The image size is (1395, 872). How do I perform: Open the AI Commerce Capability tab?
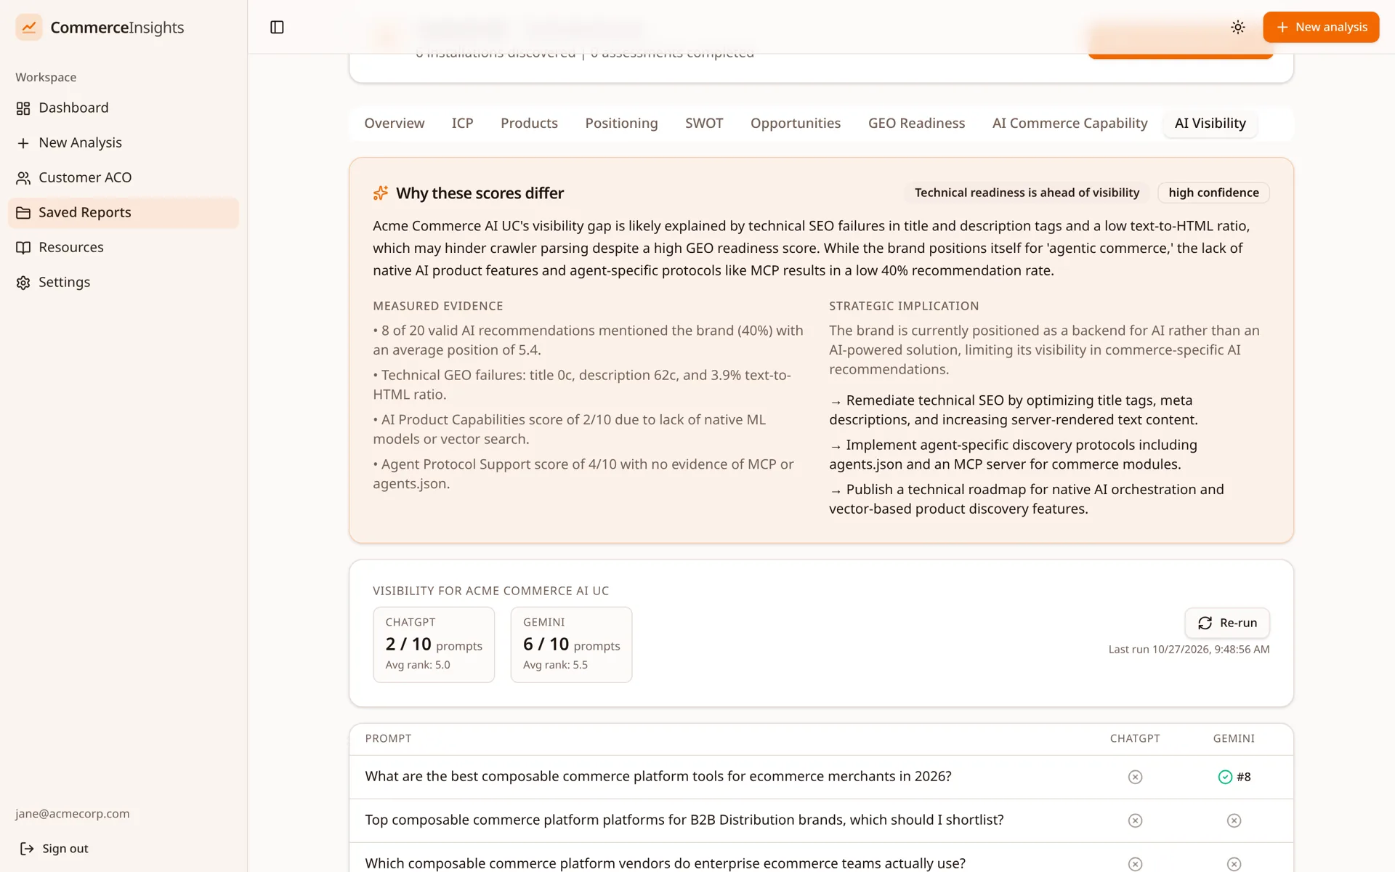click(x=1069, y=123)
